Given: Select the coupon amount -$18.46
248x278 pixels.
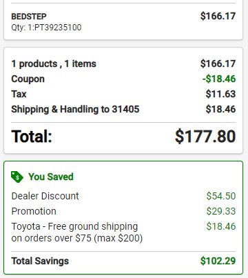Looking at the screenshot, I should 219,79.
